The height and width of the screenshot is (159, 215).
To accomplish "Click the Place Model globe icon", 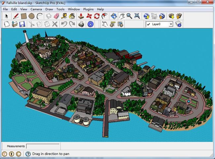I will (x=162, y=16).
